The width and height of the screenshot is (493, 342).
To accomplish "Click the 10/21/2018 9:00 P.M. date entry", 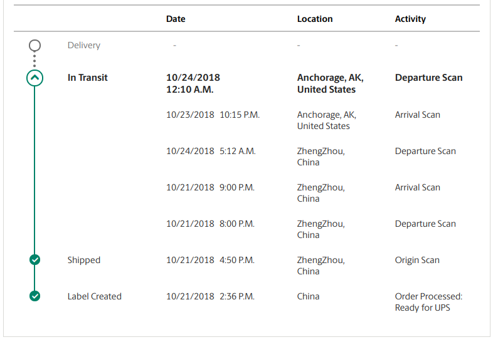I will point(210,187).
